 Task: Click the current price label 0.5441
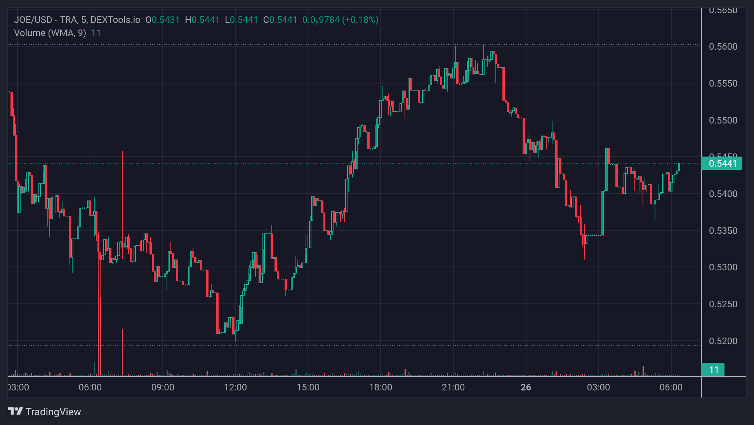tap(722, 164)
